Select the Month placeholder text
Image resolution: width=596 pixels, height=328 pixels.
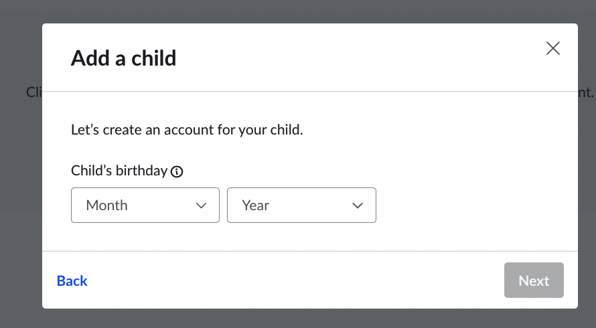point(106,206)
